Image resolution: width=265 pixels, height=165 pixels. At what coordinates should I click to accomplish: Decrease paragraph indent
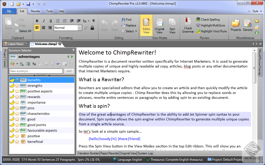72,21
